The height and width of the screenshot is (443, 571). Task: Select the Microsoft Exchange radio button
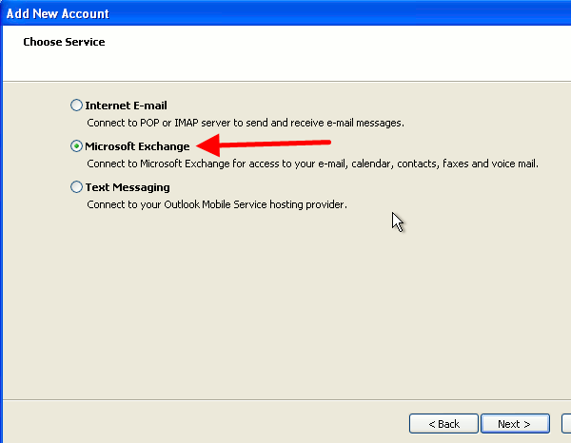tap(76, 145)
